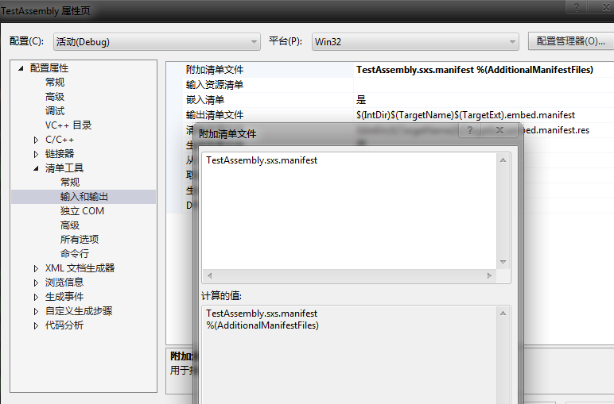Select the 调试 tree item
614x404 pixels.
click(x=55, y=111)
